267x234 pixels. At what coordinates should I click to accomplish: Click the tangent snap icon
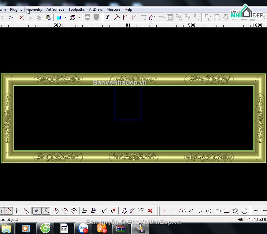26,211
